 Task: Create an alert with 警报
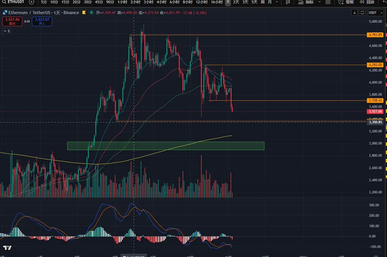coord(346,2)
